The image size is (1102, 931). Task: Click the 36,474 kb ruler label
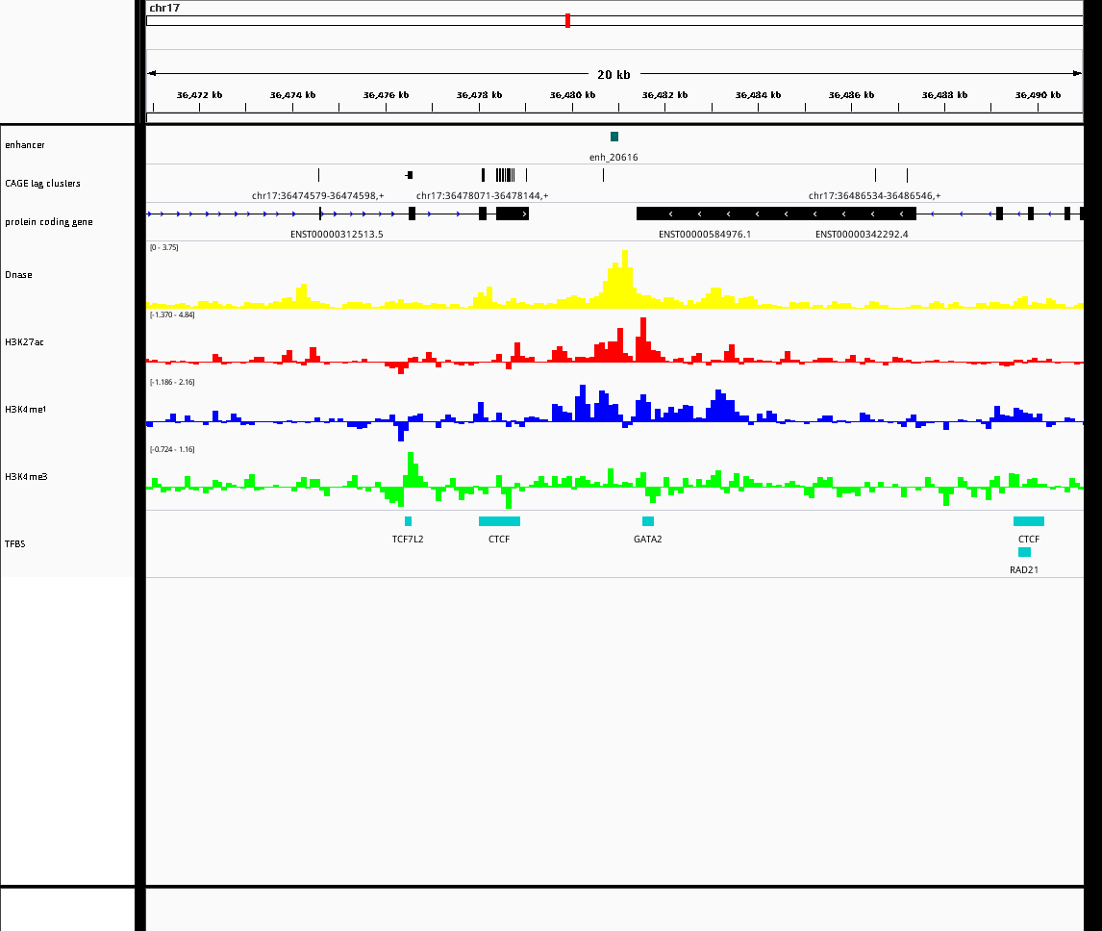292,95
